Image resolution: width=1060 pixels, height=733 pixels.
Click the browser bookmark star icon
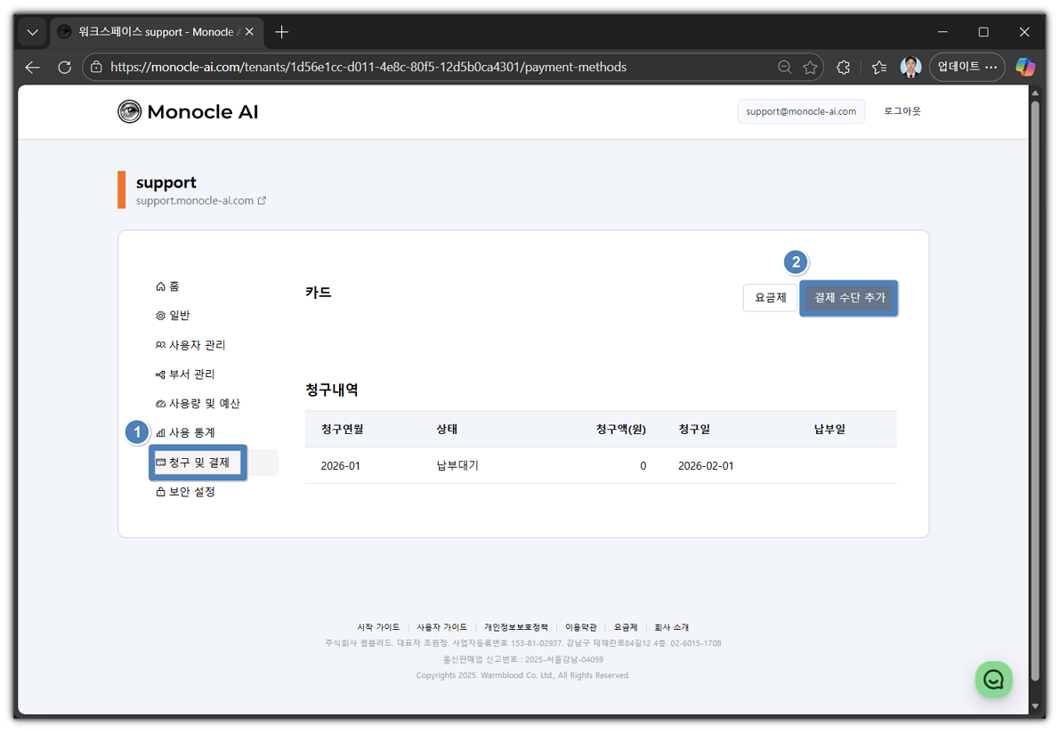pyautogui.click(x=810, y=67)
